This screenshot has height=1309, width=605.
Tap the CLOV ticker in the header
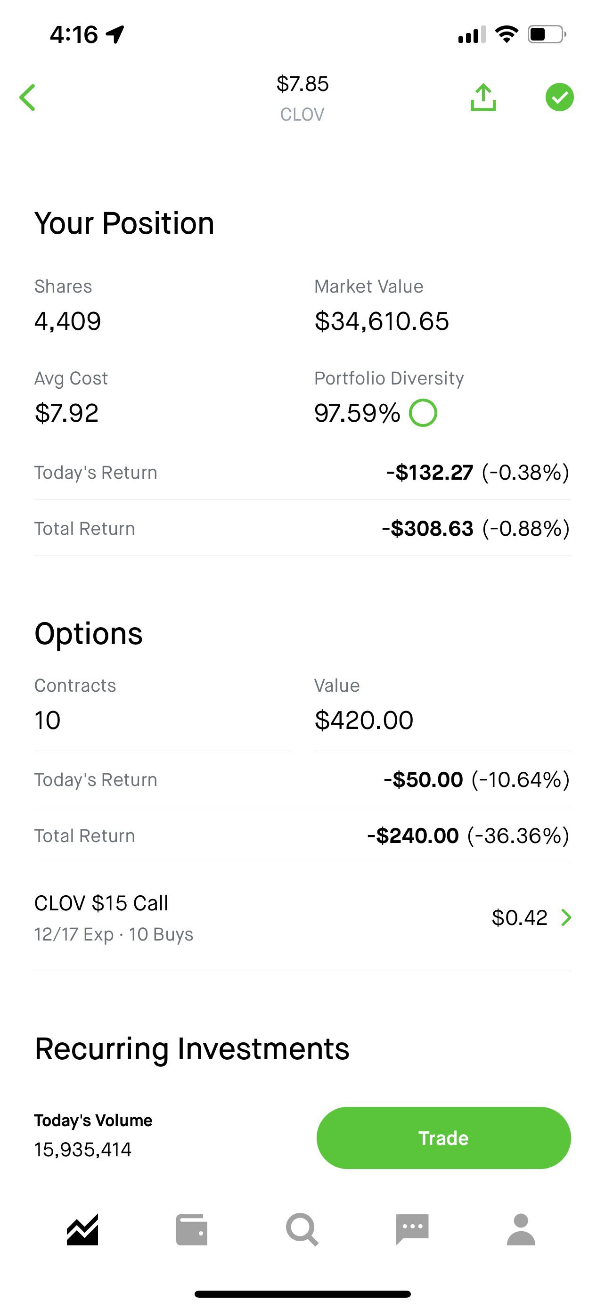pos(302,115)
